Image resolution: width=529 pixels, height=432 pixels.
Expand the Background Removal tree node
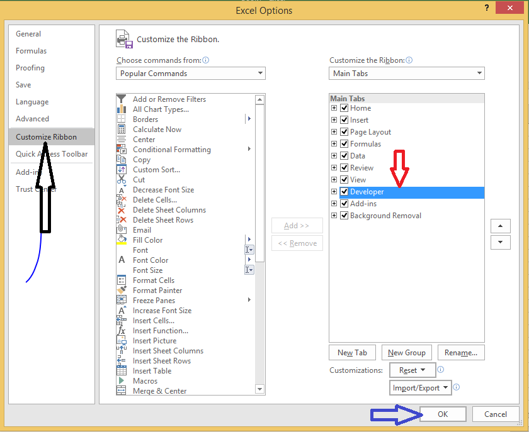click(334, 215)
